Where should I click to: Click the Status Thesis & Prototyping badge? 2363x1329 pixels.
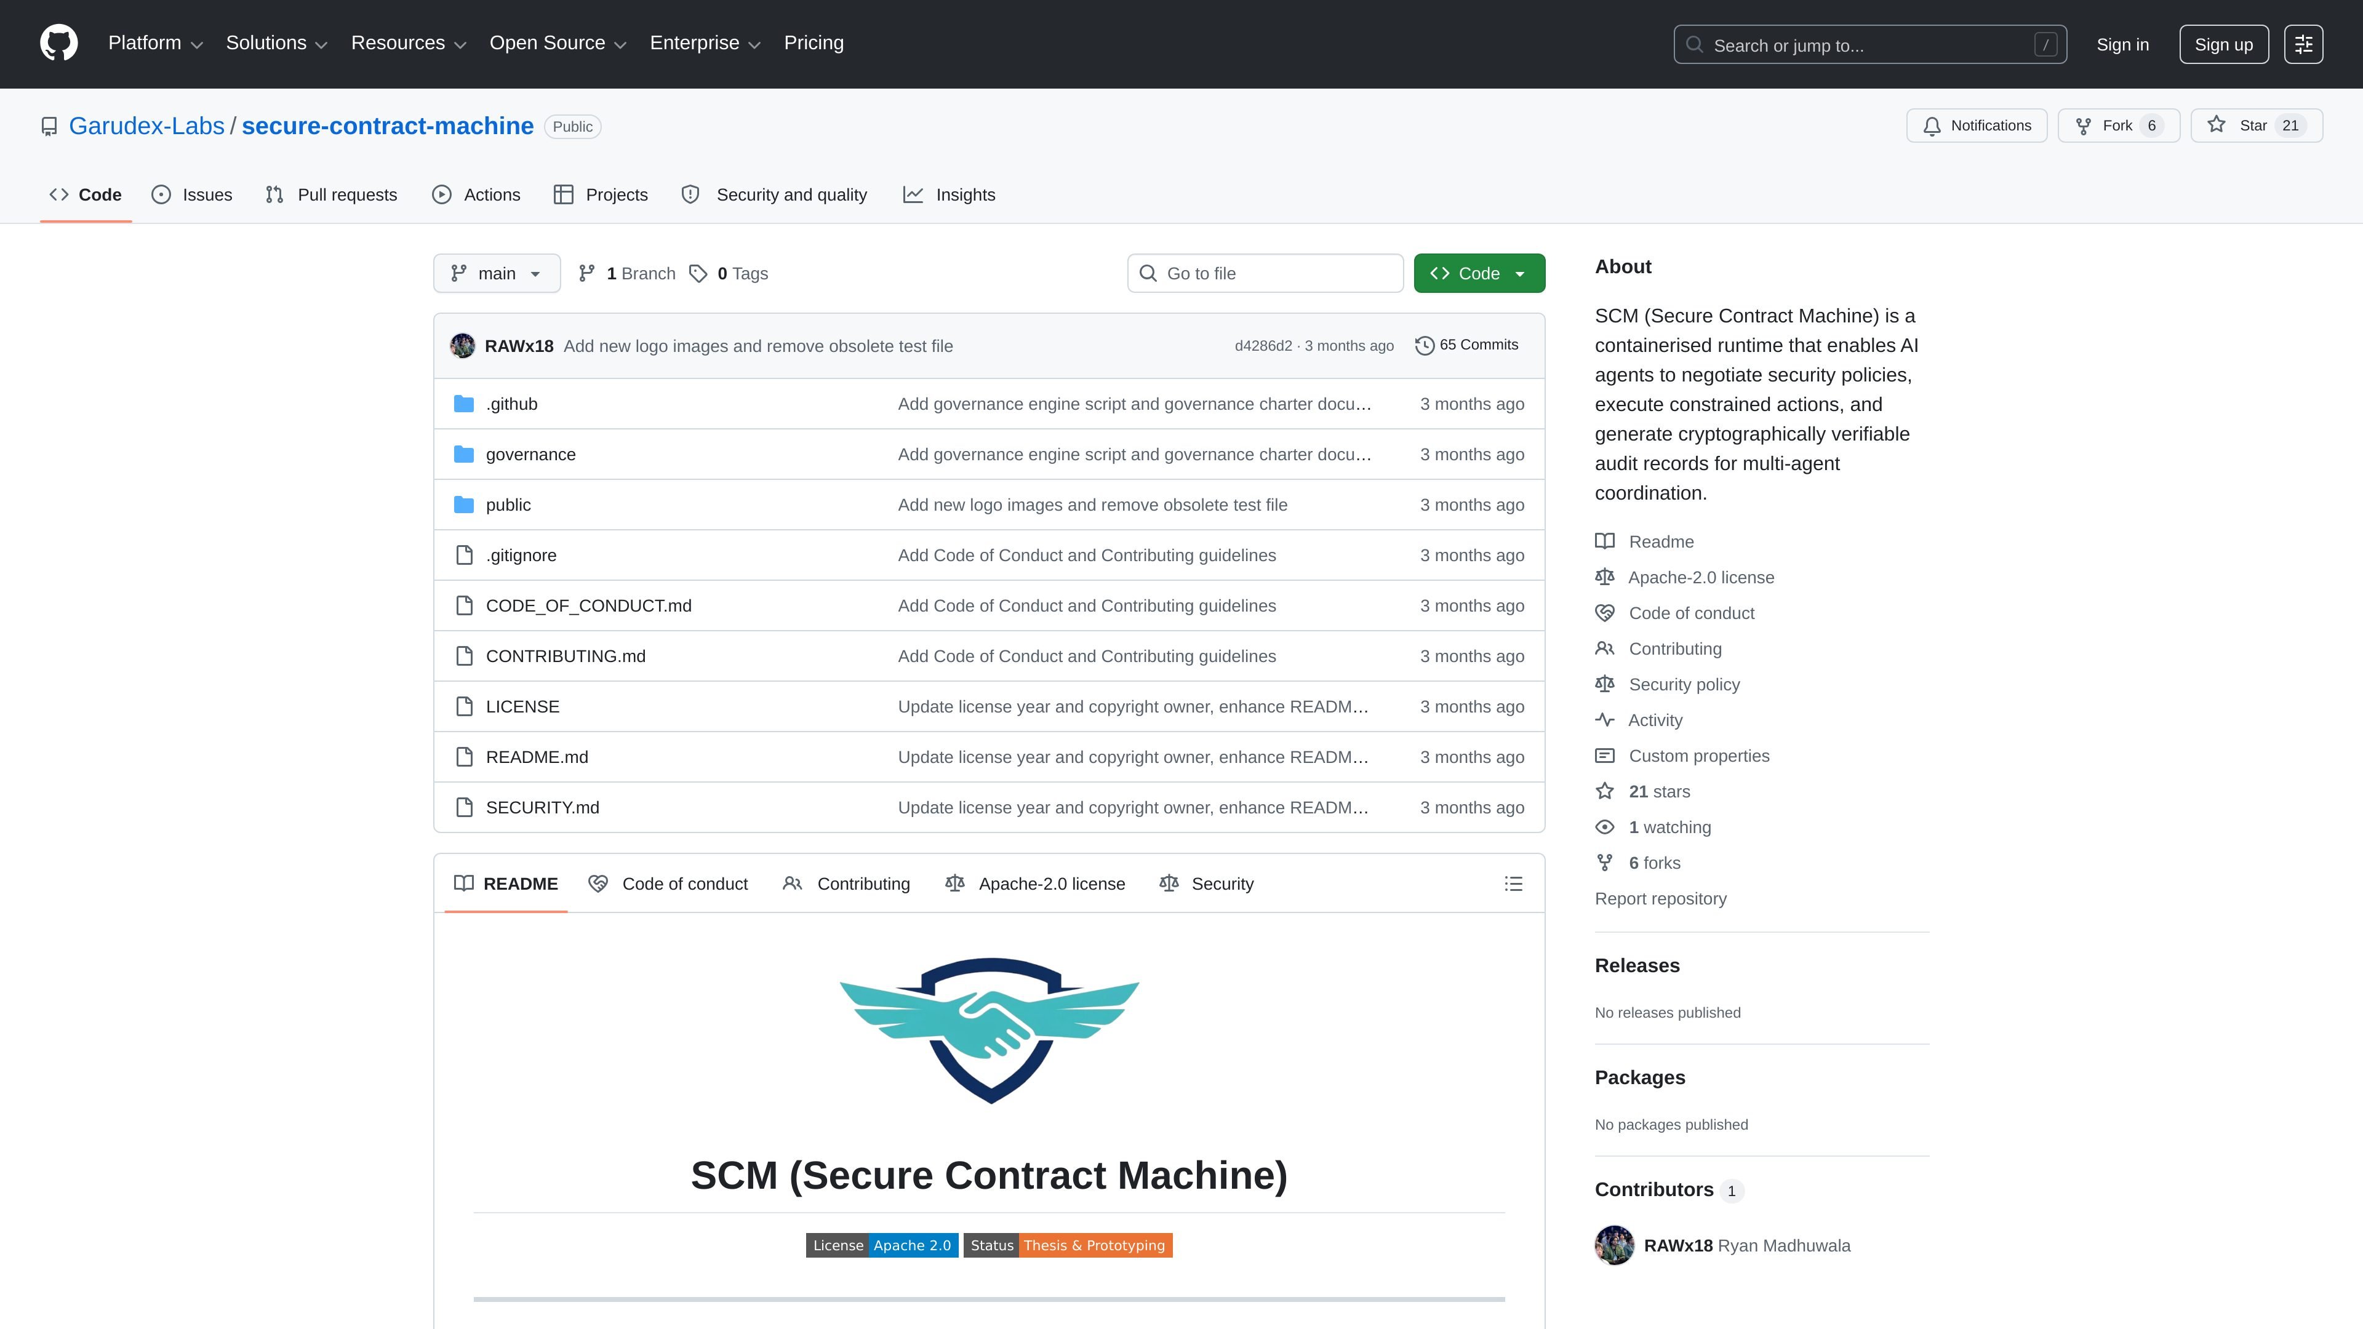pyautogui.click(x=1068, y=1245)
